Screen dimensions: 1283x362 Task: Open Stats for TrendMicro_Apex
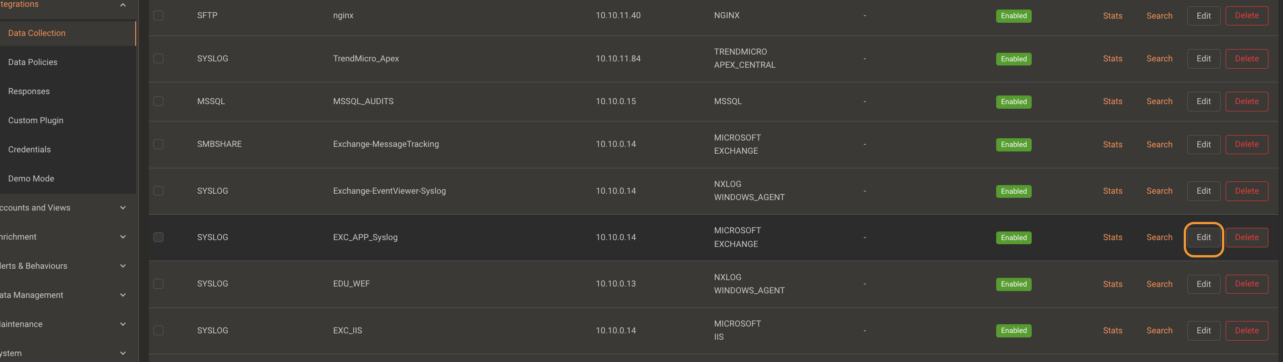tap(1112, 59)
